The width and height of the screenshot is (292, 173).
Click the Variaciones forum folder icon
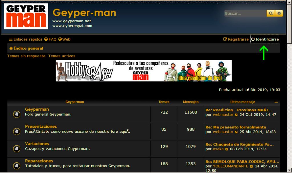pos(17,148)
